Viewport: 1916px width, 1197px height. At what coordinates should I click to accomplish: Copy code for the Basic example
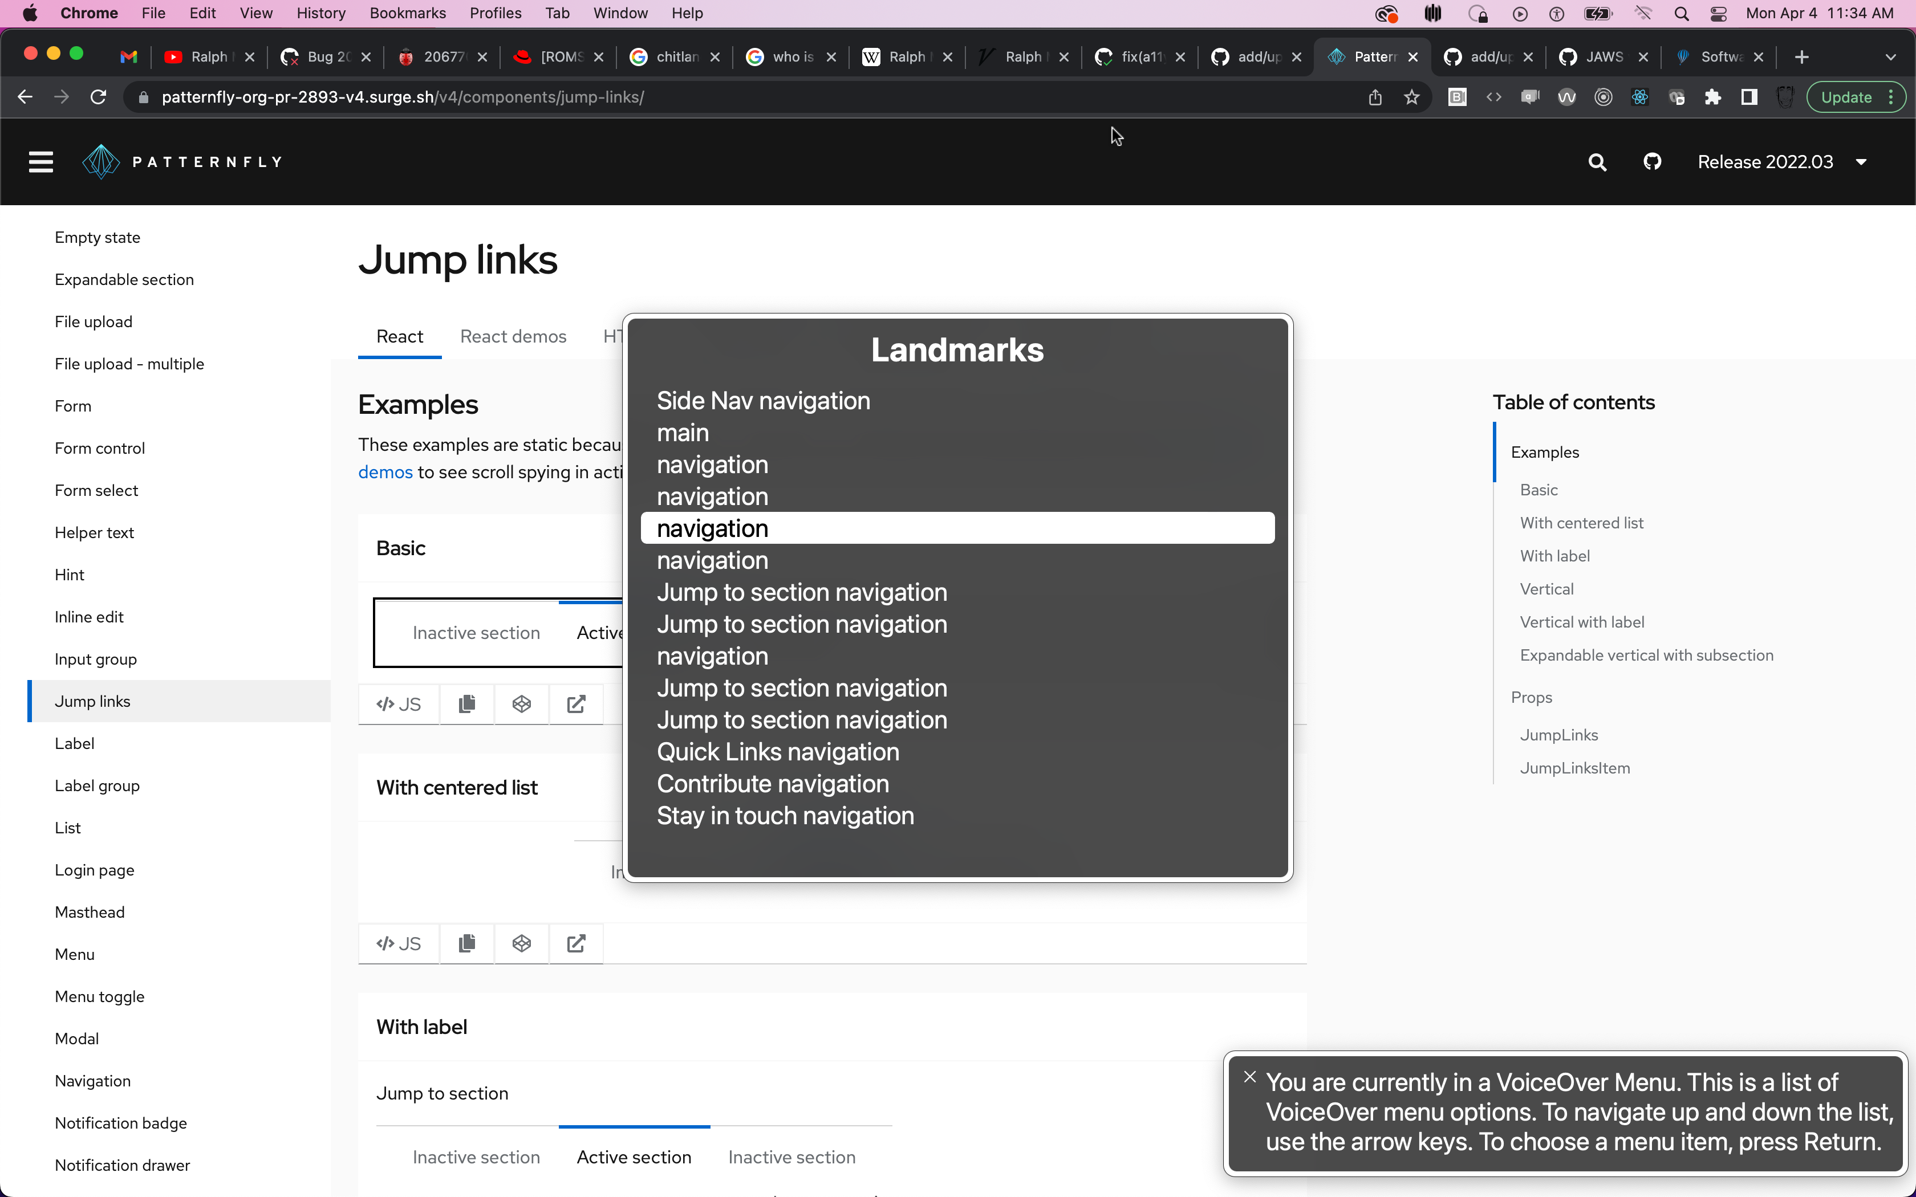[466, 704]
